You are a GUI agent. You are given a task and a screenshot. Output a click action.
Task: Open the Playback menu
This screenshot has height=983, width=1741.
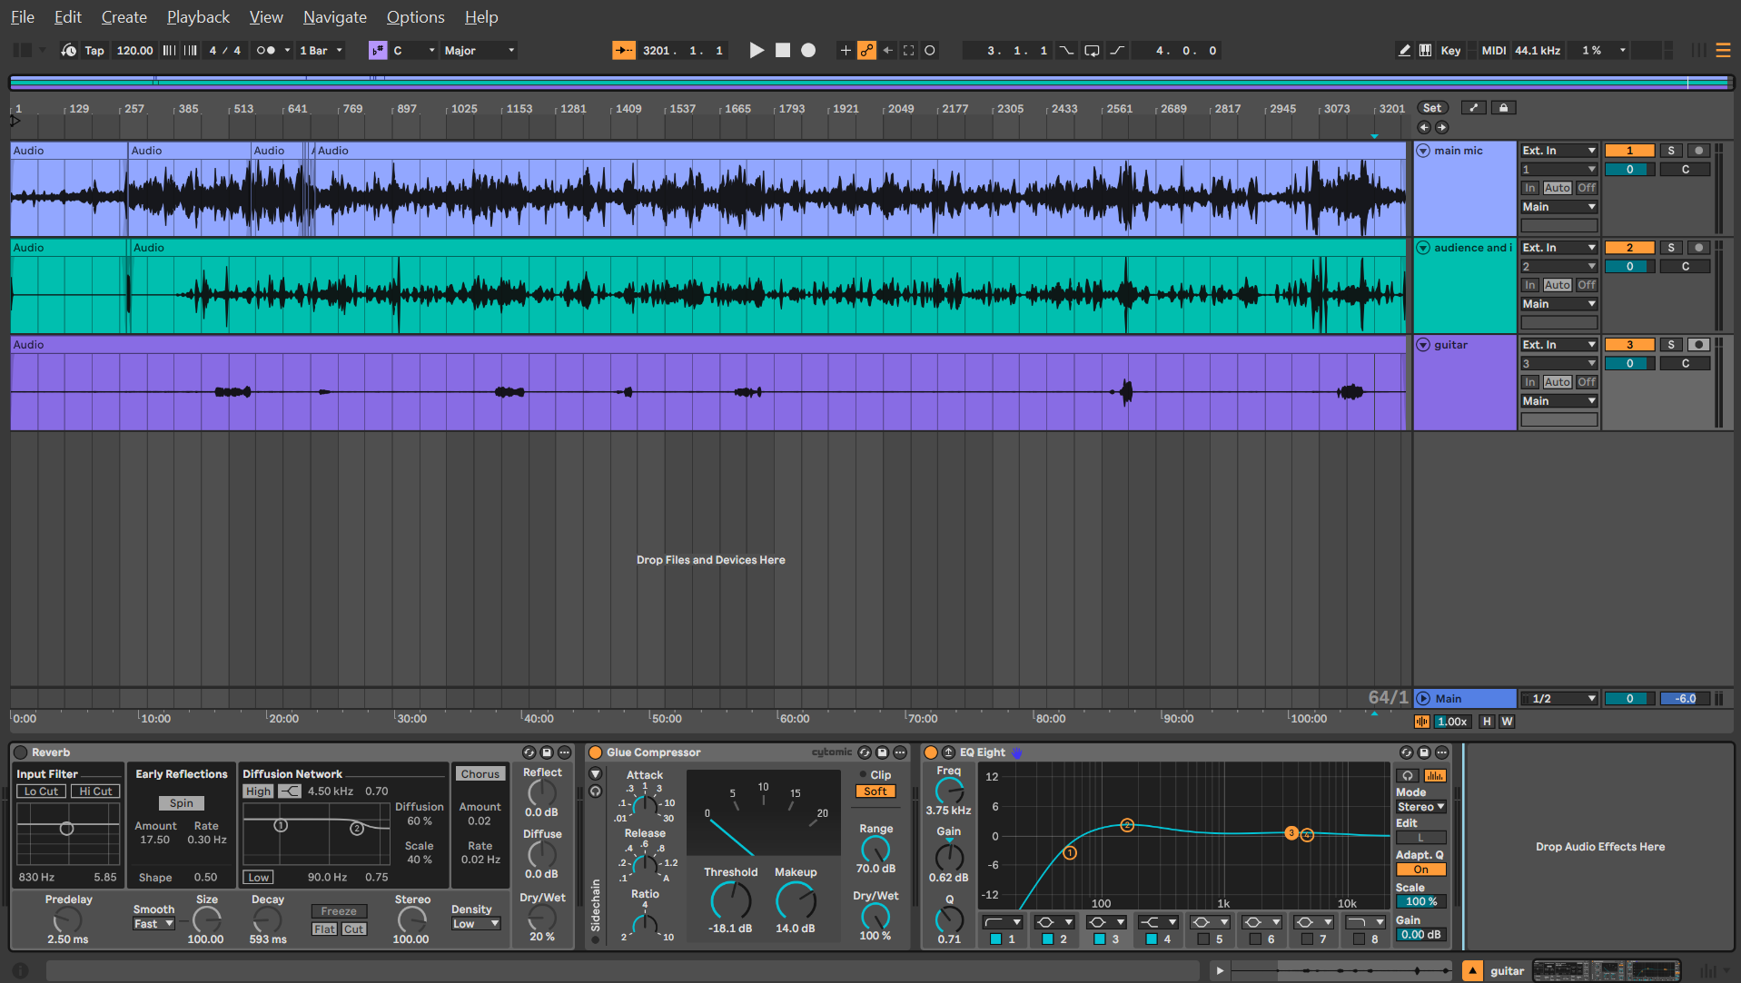(198, 16)
